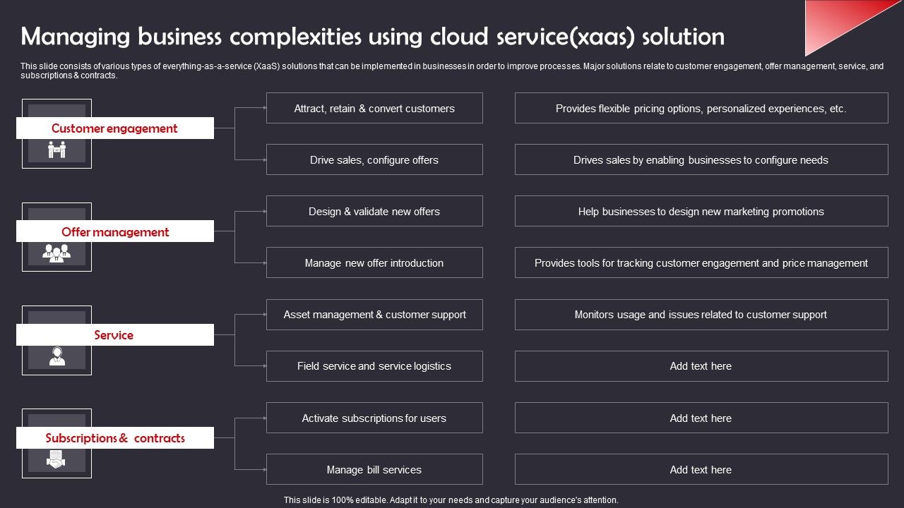
Task: Click the customer engagement people icon
Action: [x=56, y=150]
